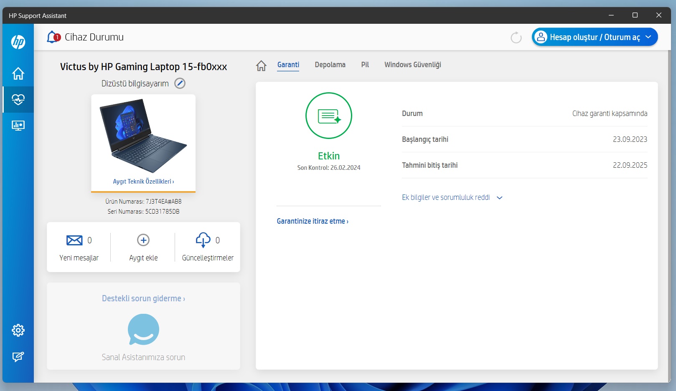676x391 pixels.
Task: Click the refresh circular arrow icon
Action: click(x=516, y=38)
